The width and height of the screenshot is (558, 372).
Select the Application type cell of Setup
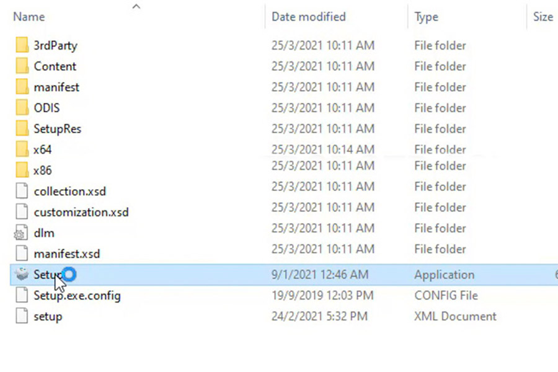click(x=444, y=275)
